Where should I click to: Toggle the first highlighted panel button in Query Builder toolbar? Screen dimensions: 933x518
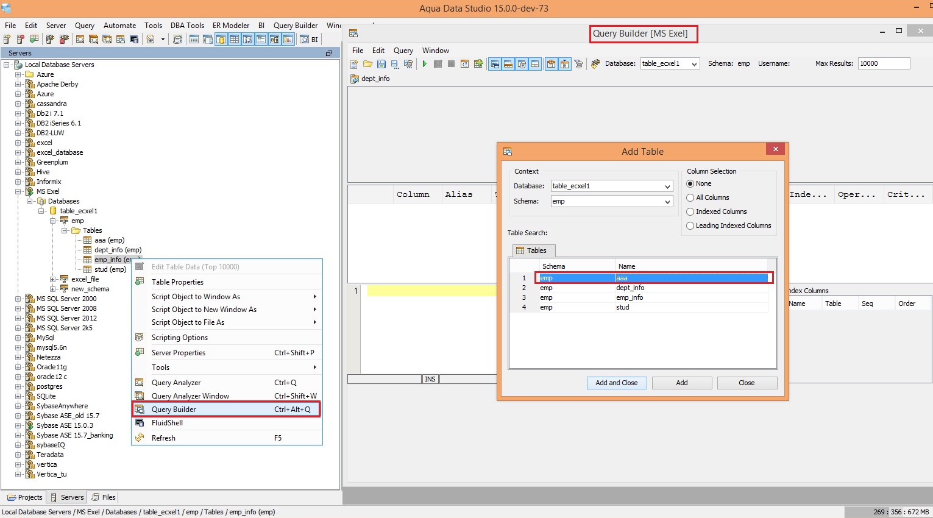(x=495, y=63)
